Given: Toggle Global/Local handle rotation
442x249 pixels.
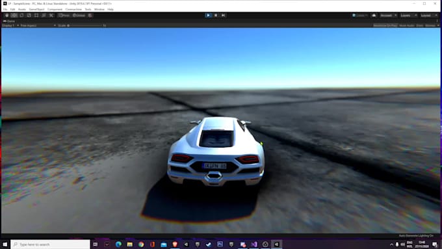Looking at the screenshot, I should coord(79,15).
